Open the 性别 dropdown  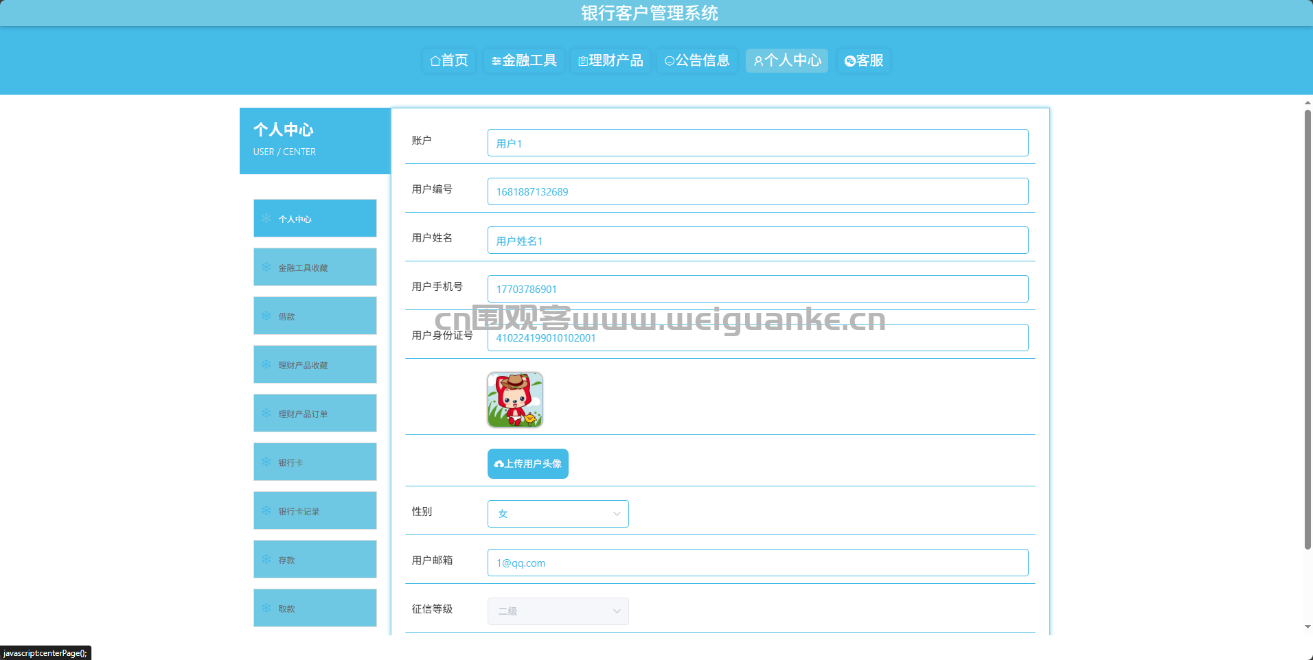(558, 514)
